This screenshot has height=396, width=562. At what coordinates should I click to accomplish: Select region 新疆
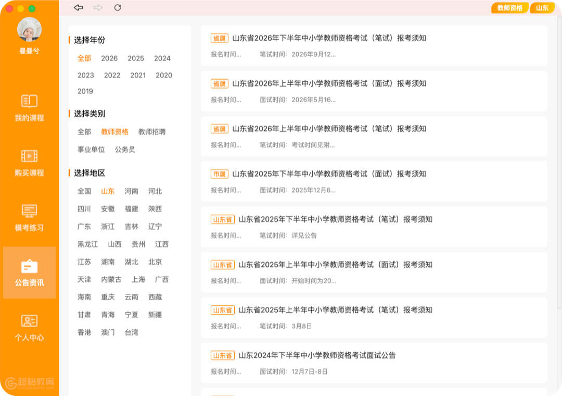point(155,315)
